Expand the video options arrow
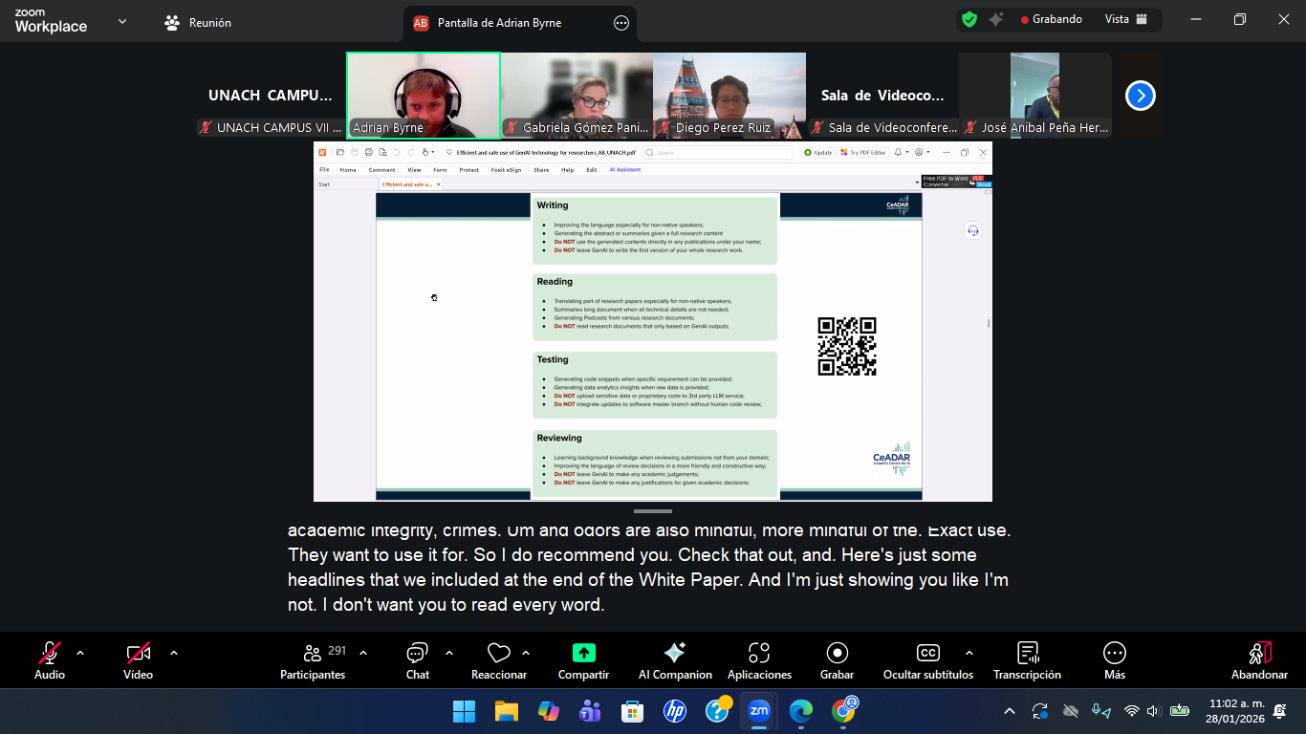1306x734 pixels. click(x=174, y=653)
